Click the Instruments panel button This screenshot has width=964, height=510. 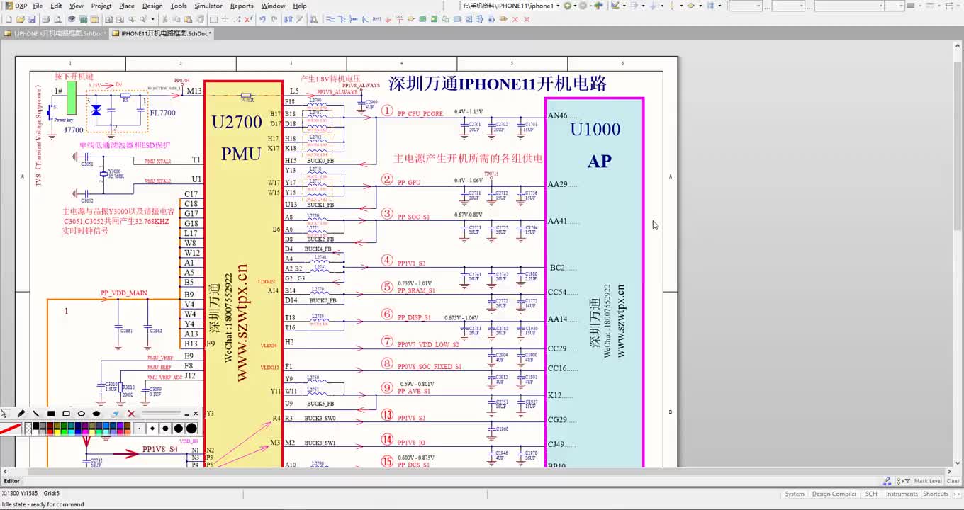pyautogui.click(x=902, y=494)
